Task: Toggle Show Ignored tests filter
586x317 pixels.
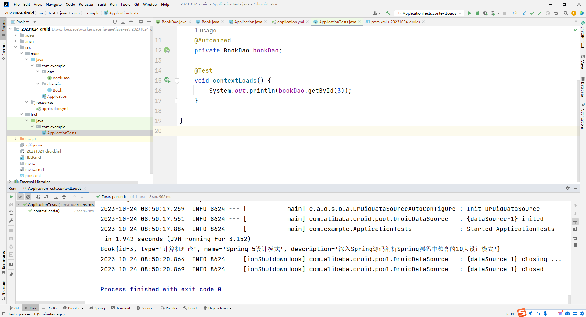Action: click(x=28, y=197)
